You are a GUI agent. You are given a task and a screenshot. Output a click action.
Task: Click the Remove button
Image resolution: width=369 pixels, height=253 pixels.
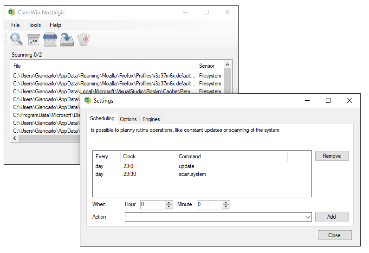332,156
